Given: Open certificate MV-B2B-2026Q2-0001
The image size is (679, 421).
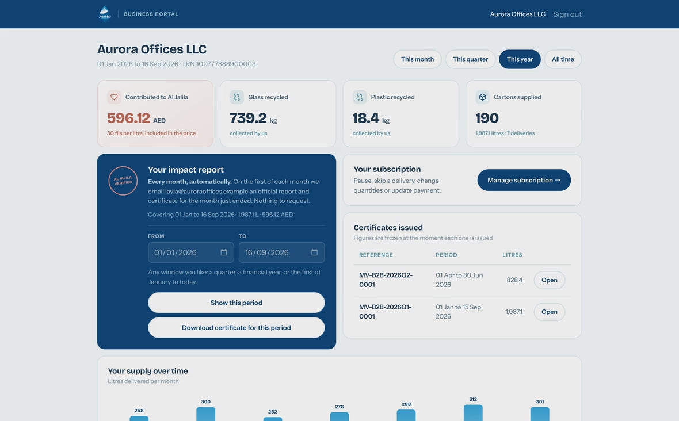Looking at the screenshot, I should (549, 280).
